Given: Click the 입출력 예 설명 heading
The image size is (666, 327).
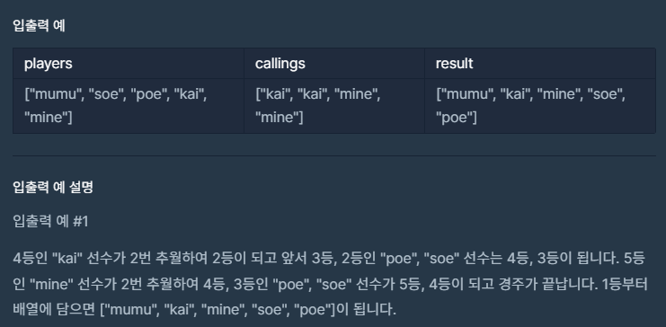Looking at the screenshot, I should pos(53,187).
